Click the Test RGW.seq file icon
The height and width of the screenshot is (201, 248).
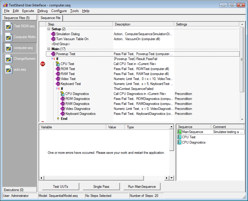coord(9,27)
